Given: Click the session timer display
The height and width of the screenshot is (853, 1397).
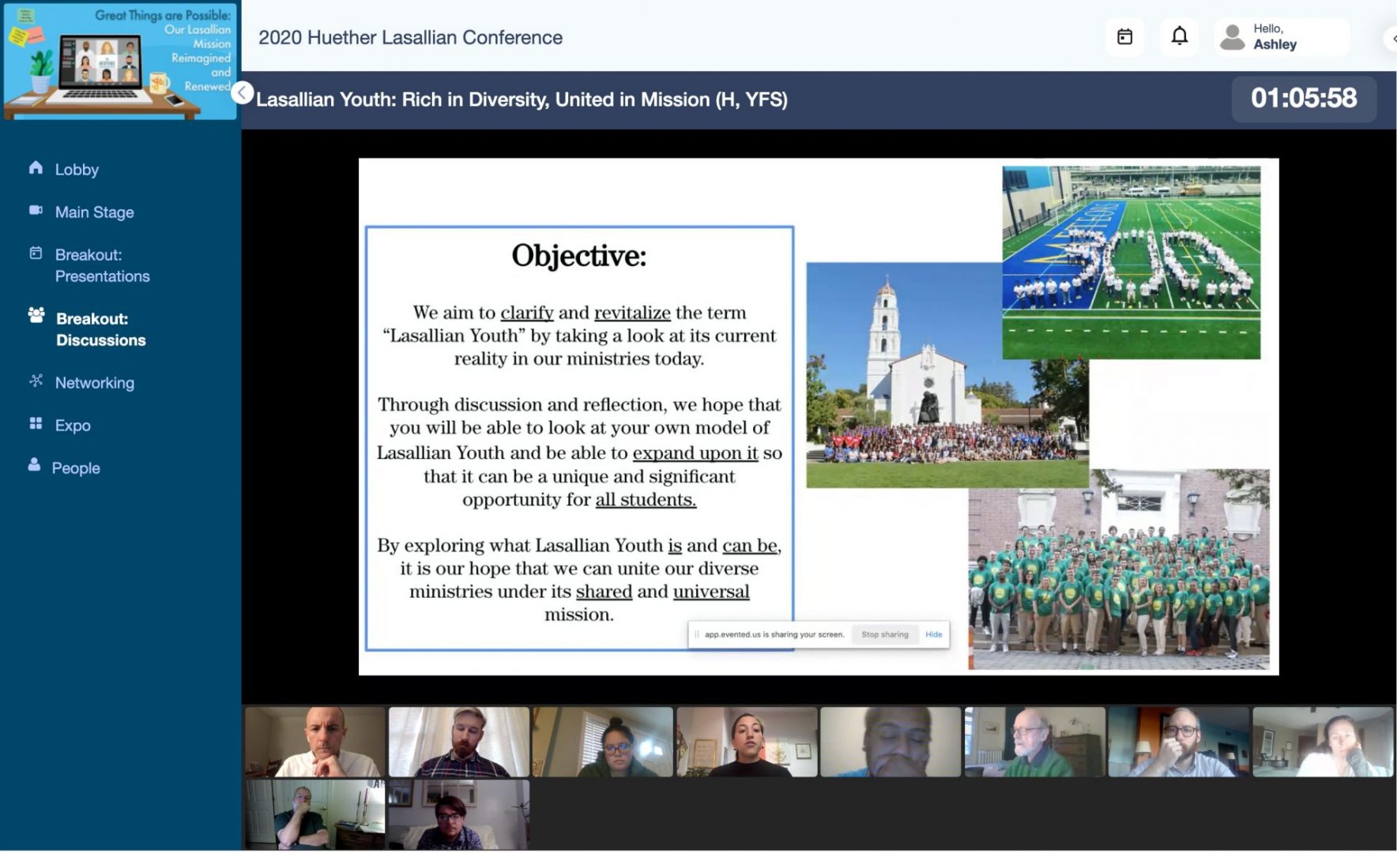Looking at the screenshot, I should [x=1303, y=99].
